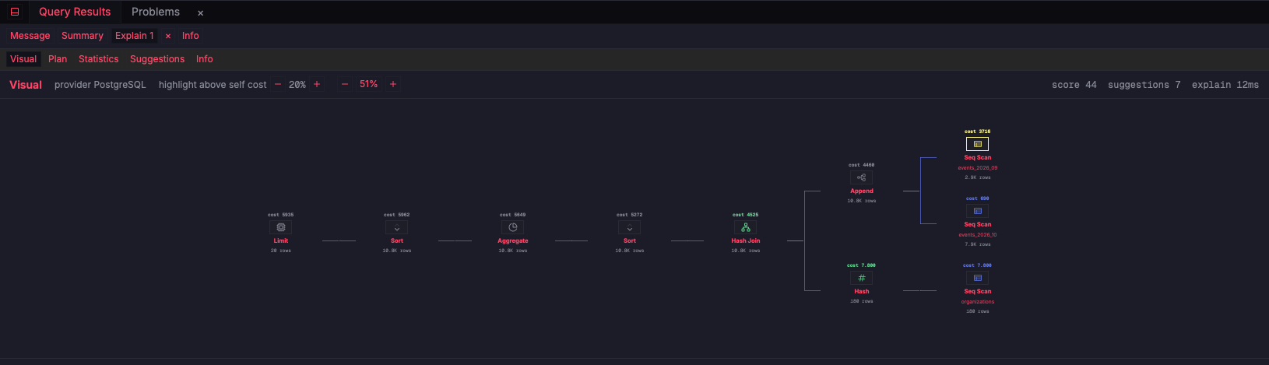Screen dimensions: 1269x365
Task: Click the Limit node label
Action: 281,240
